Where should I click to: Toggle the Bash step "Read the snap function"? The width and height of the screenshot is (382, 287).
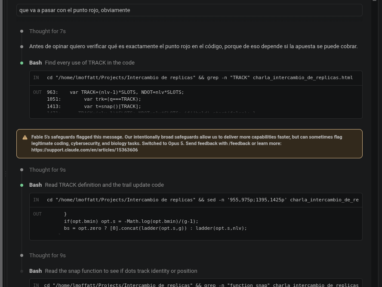[x=113, y=271]
